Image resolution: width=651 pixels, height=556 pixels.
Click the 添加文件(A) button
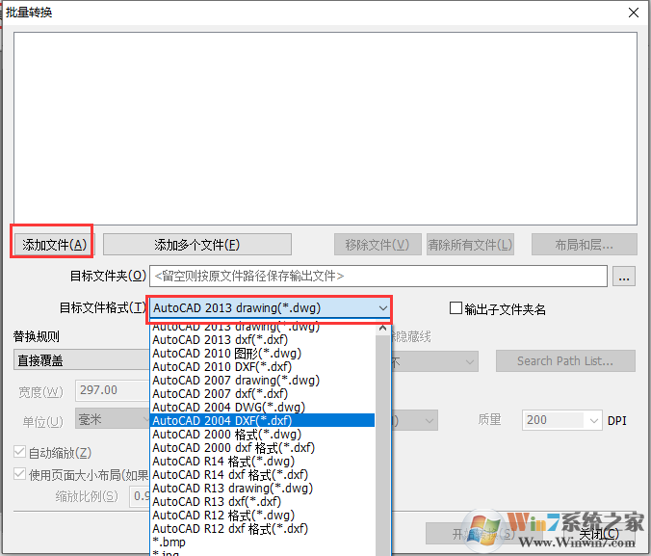click(x=54, y=245)
